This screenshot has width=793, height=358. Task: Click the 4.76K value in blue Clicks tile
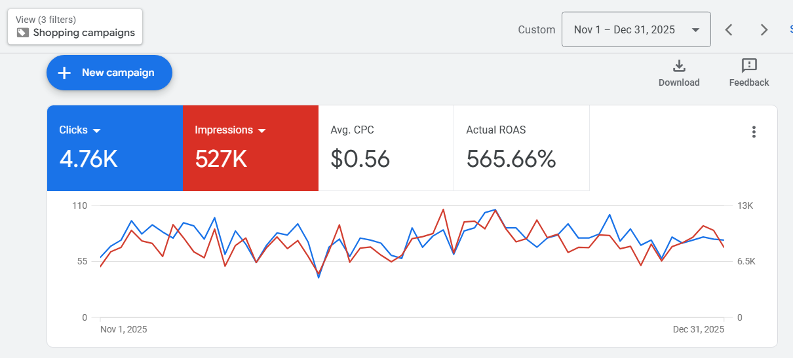click(x=88, y=159)
